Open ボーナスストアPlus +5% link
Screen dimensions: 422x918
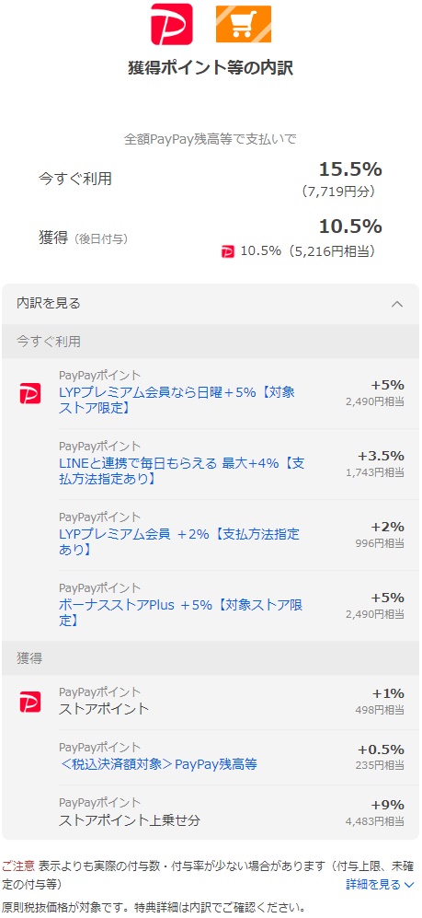coord(180,612)
